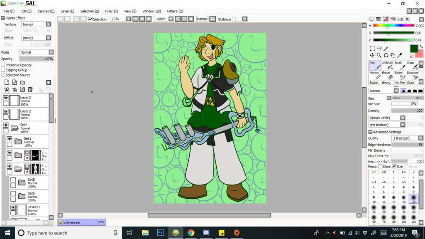Viewport: 425px width, 239px height.
Task: Select the rectangular selection tool
Action: pos(372,48)
